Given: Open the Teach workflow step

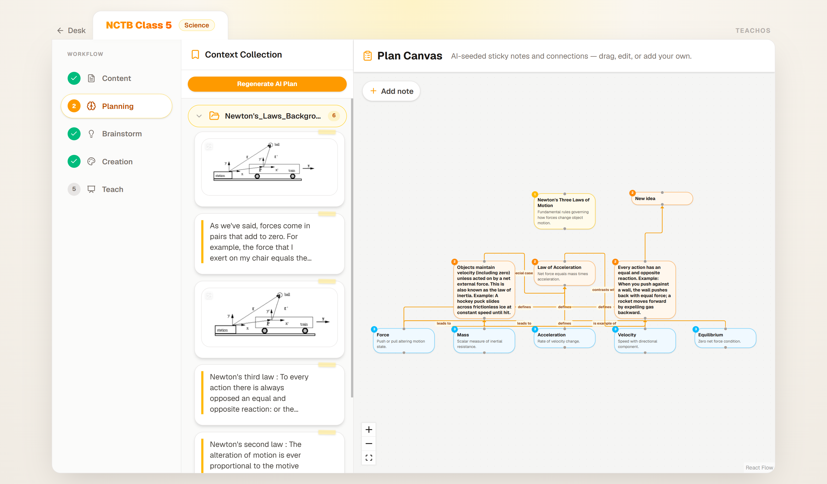Looking at the screenshot, I should tap(117, 189).
